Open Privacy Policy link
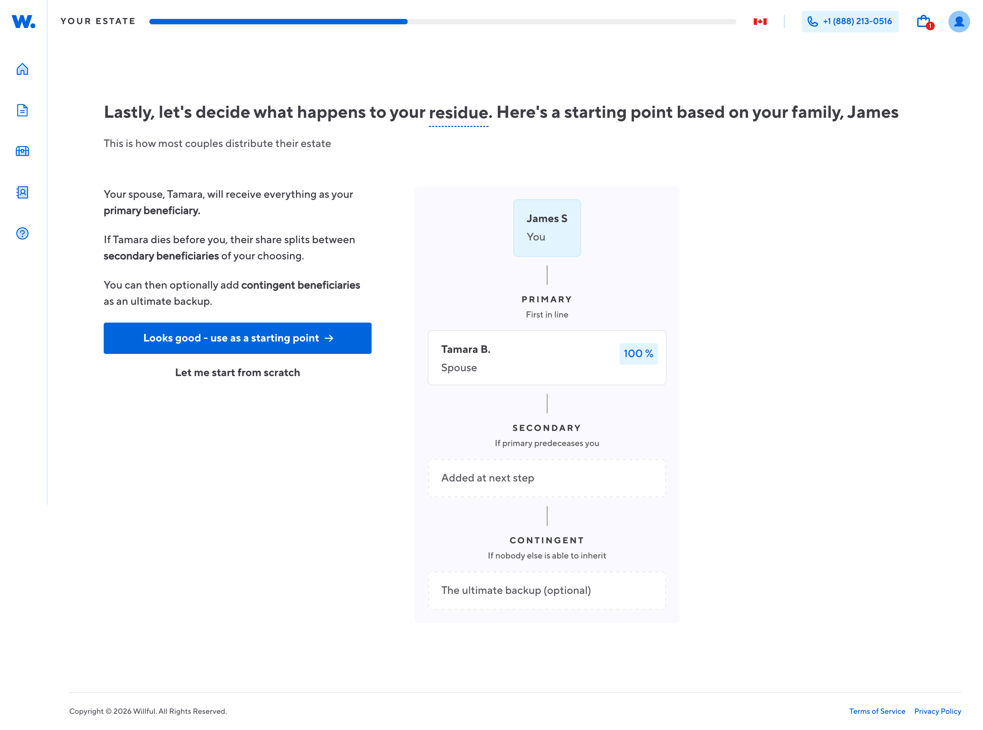Screen dimensions: 983x730 click(938, 711)
